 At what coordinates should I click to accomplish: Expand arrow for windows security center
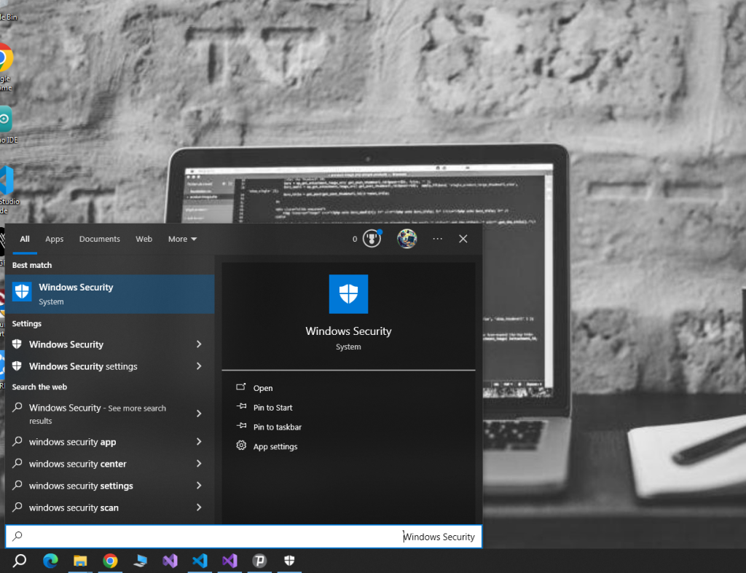tap(199, 464)
